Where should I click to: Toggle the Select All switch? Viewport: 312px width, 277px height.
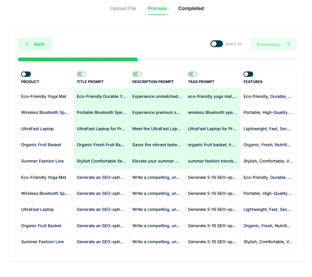[217, 44]
